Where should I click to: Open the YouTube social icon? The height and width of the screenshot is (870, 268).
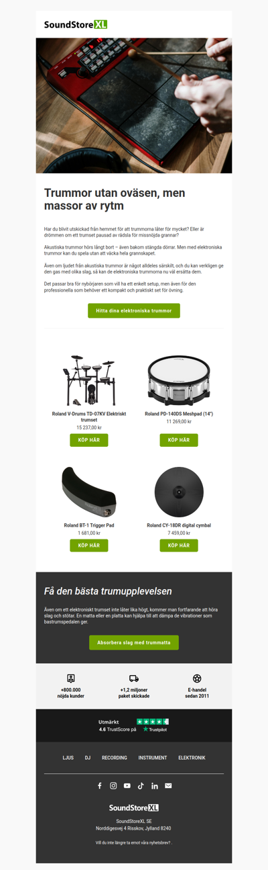[127, 785]
